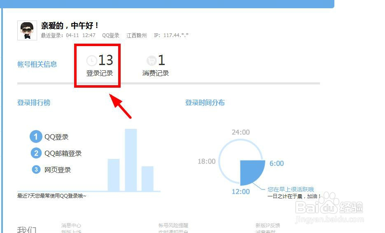Screen dimensions: 385x233
Task: Click the greeting 亲爱的，中午好
Action: [70, 26]
